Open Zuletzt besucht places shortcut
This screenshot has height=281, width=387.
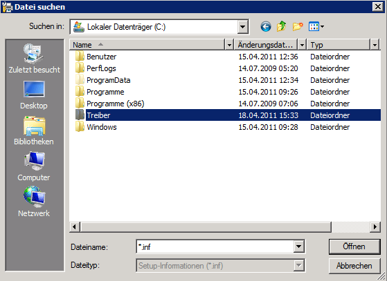click(x=35, y=59)
